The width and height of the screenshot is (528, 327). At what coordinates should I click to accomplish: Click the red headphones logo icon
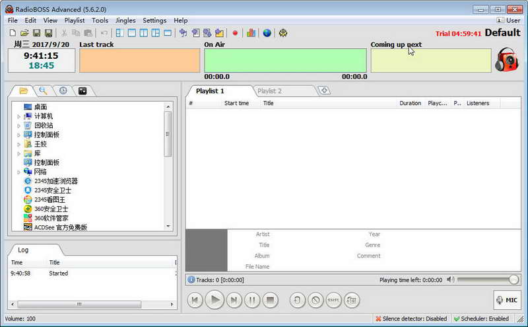click(507, 59)
